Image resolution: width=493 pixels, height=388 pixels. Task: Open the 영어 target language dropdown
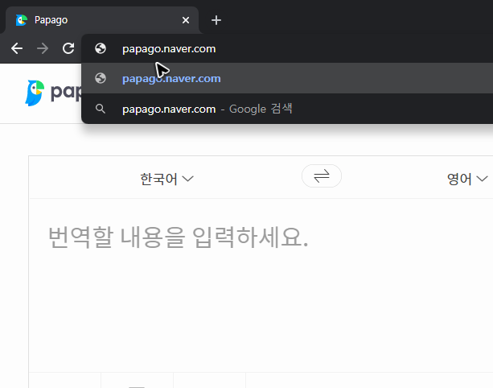[467, 179]
